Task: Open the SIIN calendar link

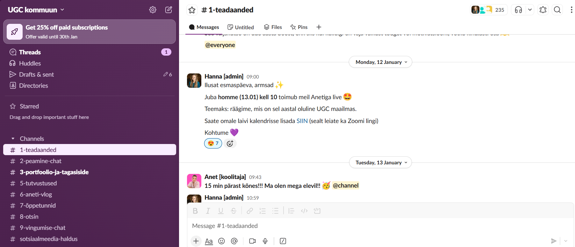Action: click(x=302, y=121)
